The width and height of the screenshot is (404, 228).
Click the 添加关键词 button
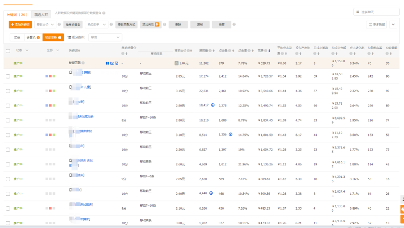point(20,24)
